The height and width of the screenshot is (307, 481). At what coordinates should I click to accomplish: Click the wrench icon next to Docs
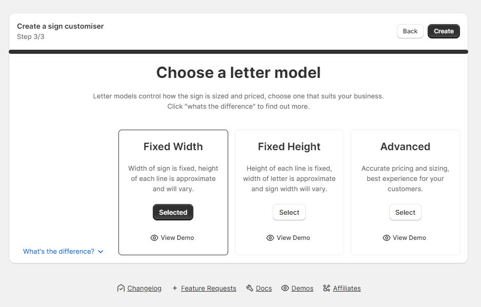coord(250,288)
